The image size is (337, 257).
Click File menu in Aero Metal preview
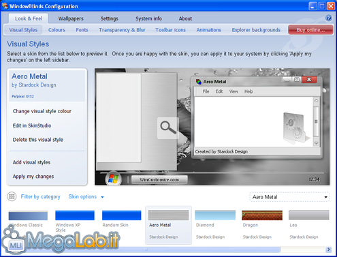pyautogui.click(x=206, y=91)
